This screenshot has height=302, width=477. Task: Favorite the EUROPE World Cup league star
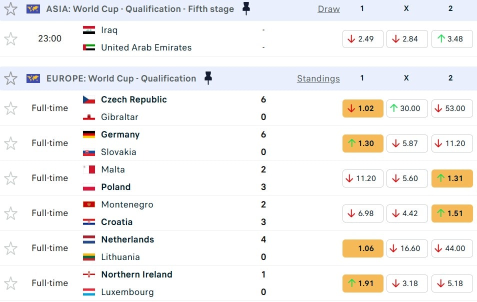tap(10, 78)
